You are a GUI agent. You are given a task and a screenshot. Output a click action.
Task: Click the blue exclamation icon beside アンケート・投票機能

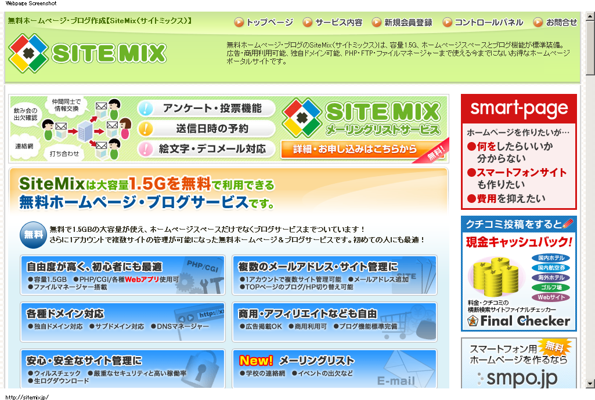146,108
